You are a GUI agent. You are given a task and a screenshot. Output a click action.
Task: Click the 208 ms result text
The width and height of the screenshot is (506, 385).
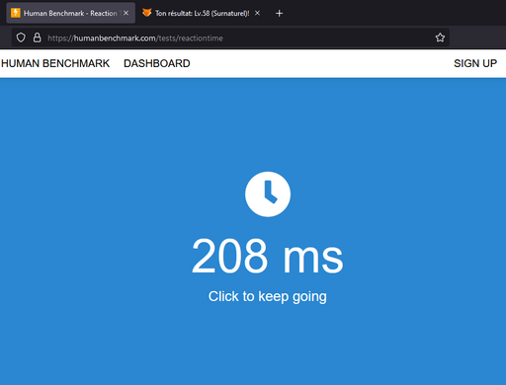tap(268, 256)
